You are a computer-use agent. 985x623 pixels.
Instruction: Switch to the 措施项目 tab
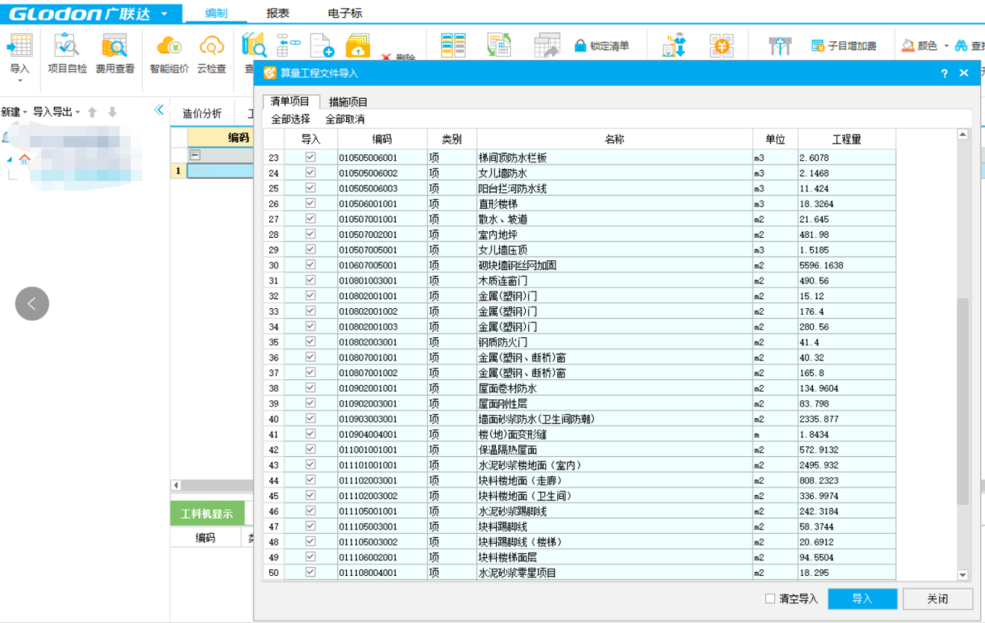348,102
